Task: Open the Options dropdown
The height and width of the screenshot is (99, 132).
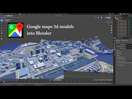Action: tap(111, 16)
